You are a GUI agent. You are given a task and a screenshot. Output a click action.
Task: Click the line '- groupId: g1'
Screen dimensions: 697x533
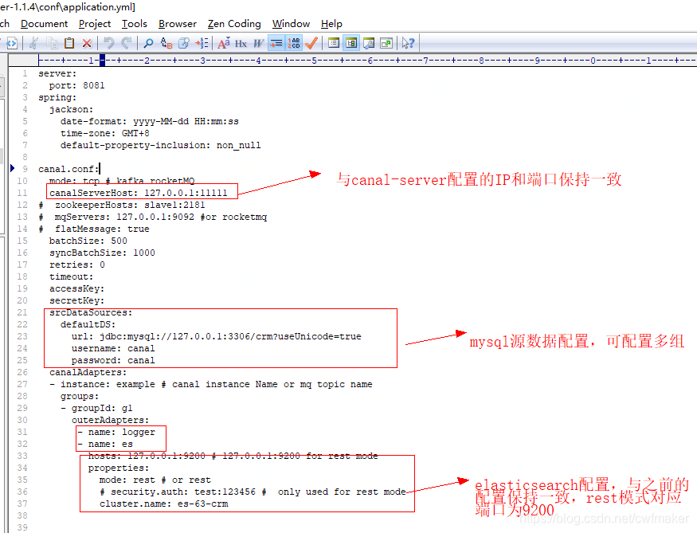click(x=96, y=408)
